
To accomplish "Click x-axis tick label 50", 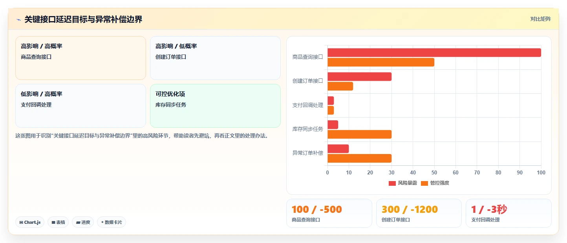I will pos(434,172).
